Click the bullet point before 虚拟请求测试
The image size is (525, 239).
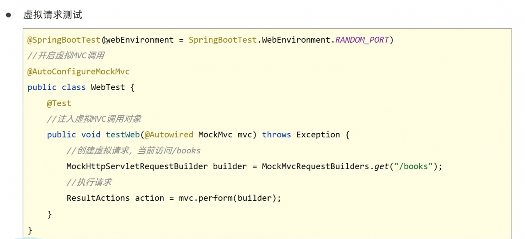pyautogui.click(x=8, y=15)
